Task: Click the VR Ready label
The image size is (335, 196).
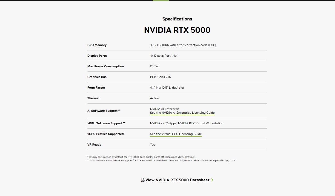Action: 94,144
